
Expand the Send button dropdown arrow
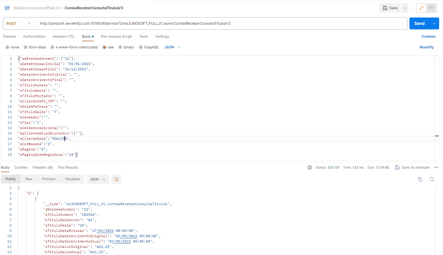pos(434,23)
